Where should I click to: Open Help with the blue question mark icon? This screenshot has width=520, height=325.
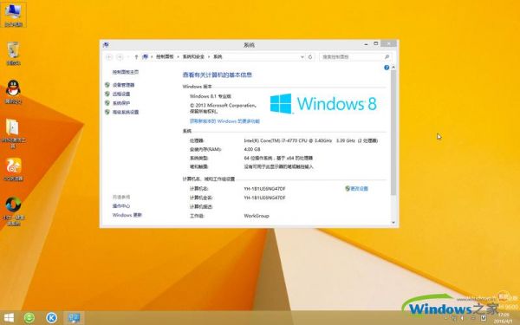coord(387,68)
